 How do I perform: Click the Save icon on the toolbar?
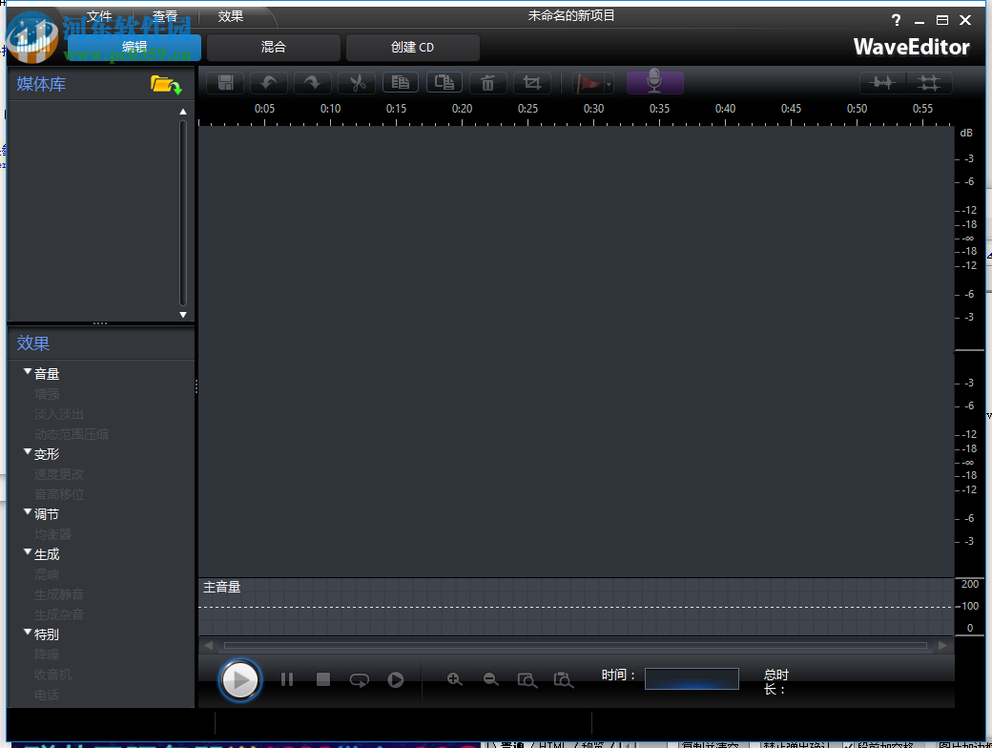225,82
